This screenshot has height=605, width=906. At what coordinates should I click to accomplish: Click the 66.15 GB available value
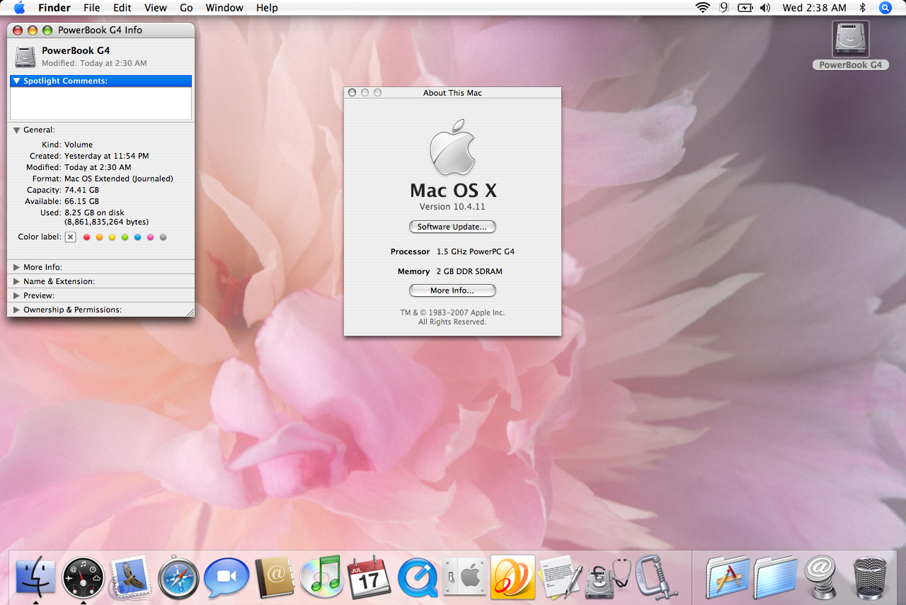click(81, 201)
